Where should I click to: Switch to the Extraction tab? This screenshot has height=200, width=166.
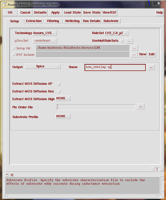(x=34, y=21)
